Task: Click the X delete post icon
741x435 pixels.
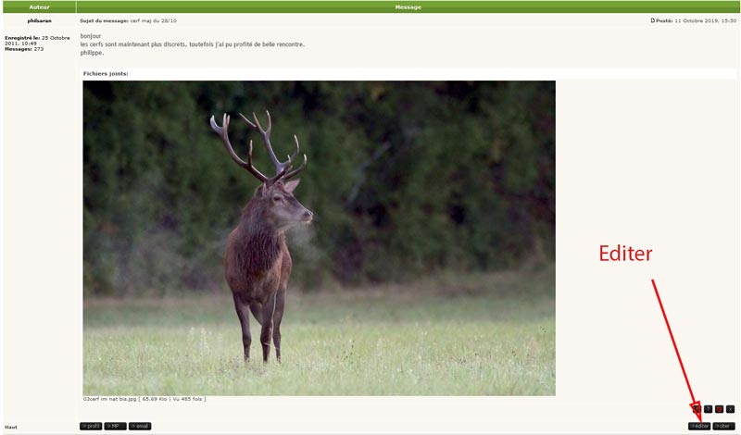Action: tap(731, 409)
